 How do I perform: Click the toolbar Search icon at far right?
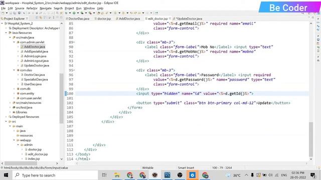[302, 13]
